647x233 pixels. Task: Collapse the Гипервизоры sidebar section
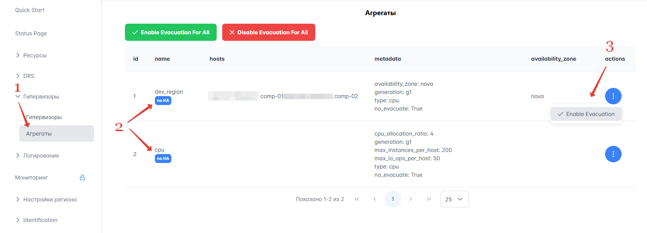41,96
